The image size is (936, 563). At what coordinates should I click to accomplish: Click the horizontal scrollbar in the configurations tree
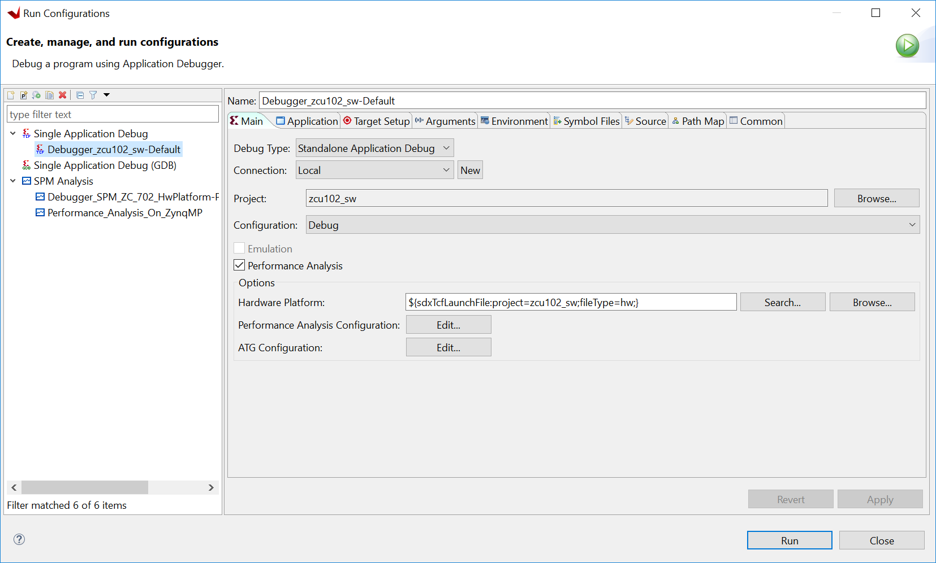(85, 487)
